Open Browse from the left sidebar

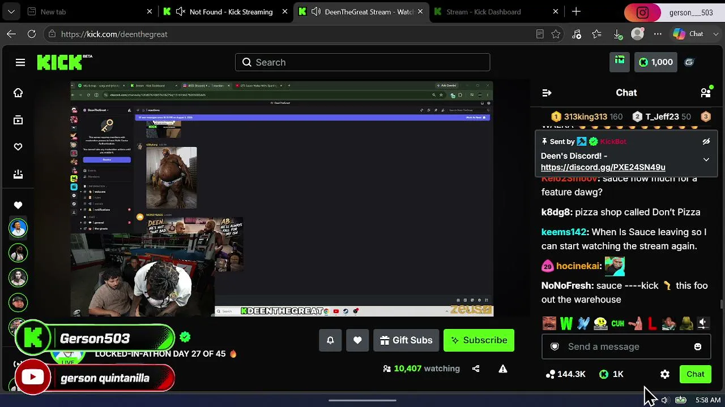(18, 120)
